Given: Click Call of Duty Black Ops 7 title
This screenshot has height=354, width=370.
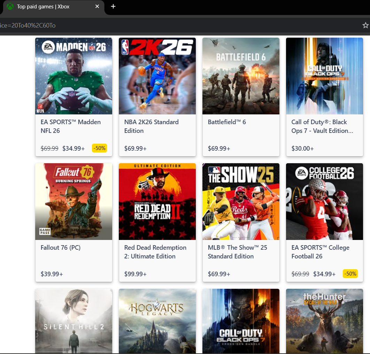Looking at the screenshot, I should coord(322,126).
